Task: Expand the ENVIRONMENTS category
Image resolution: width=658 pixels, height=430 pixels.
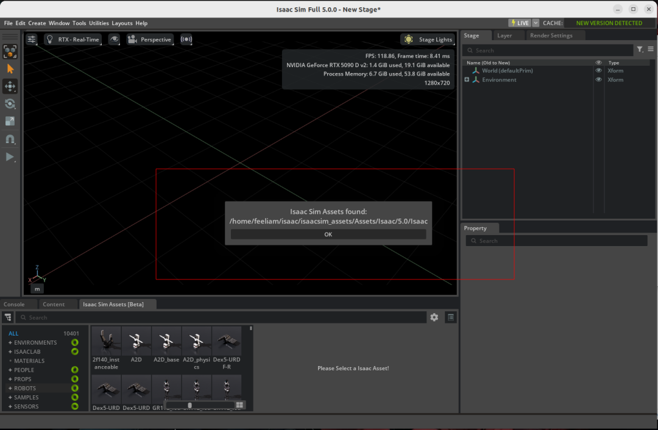Action: [10, 343]
